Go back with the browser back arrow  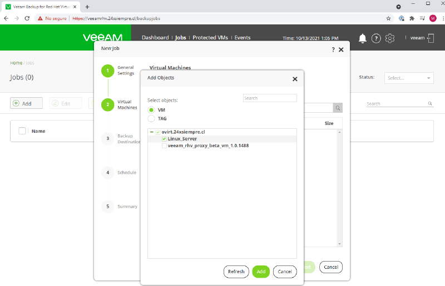(x=6, y=18)
